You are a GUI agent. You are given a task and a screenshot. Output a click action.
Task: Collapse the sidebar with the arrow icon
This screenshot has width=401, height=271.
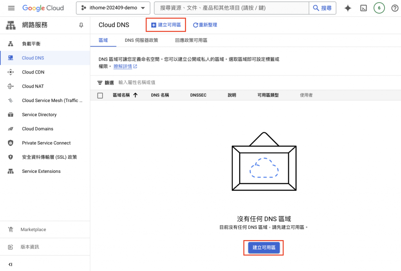click(10, 264)
